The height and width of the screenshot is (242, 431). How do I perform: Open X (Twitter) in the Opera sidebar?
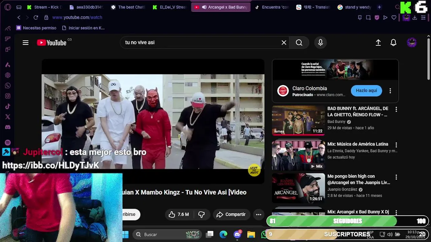point(8,117)
